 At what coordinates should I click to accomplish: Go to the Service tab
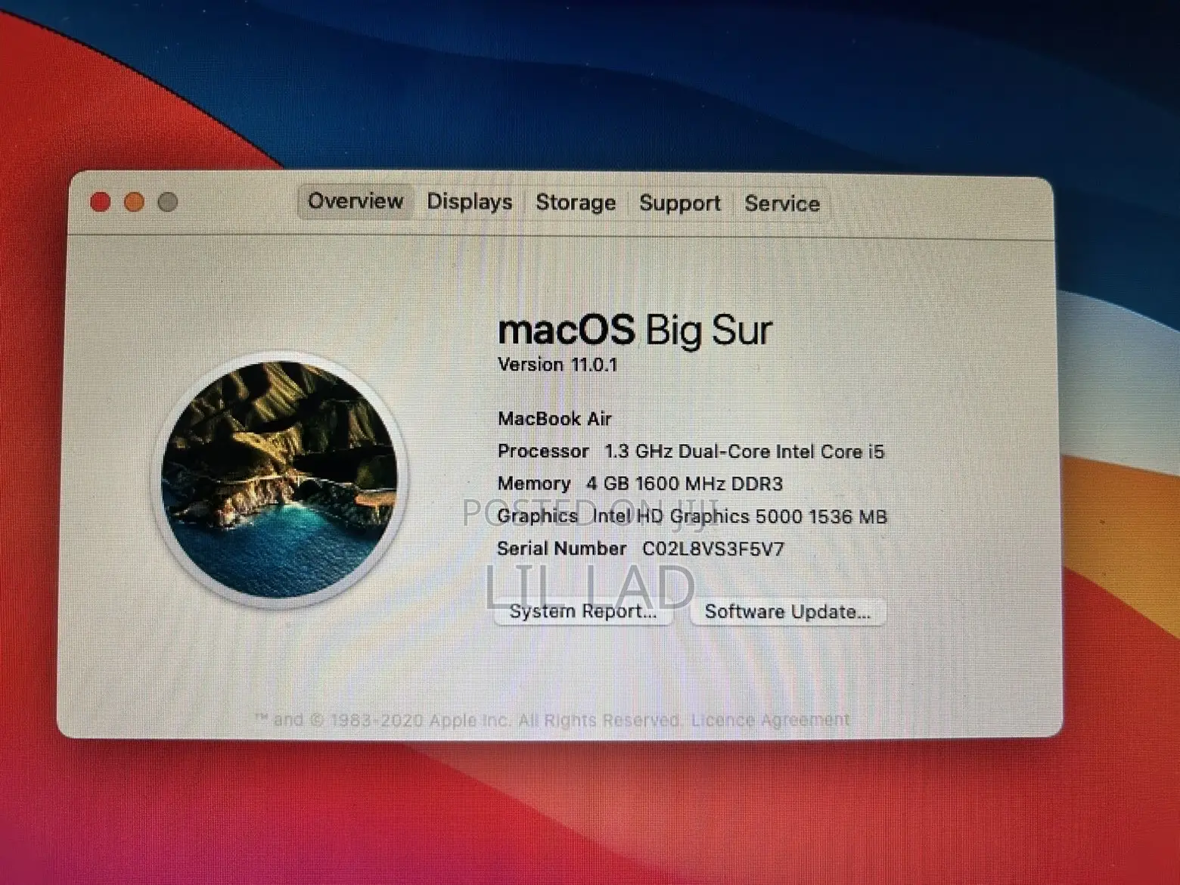click(x=782, y=203)
